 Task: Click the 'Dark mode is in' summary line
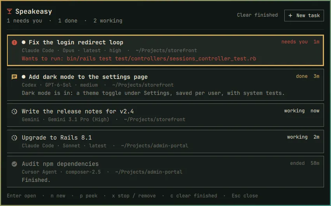click(x=153, y=93)
